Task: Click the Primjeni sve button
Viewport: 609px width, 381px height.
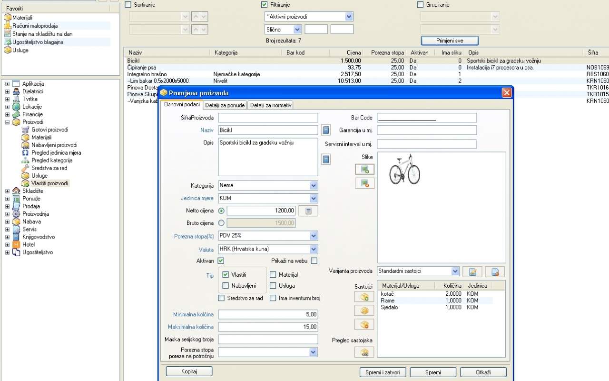Action: point(450,40)
